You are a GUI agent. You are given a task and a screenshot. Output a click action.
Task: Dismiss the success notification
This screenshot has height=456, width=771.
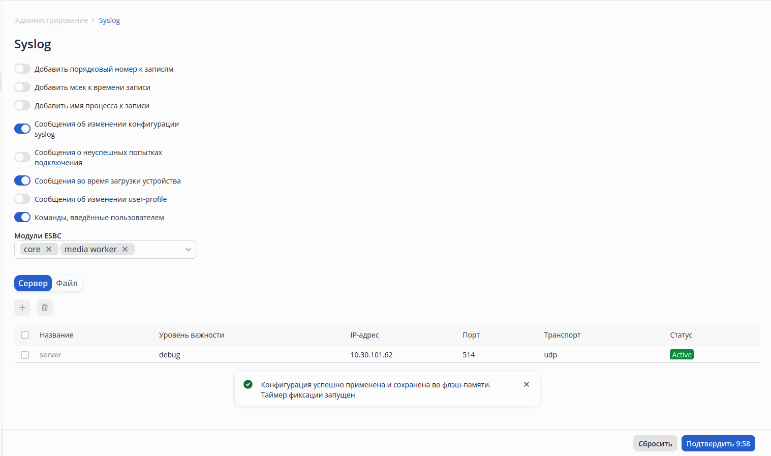pyautogui.click(x=527, y=384)
